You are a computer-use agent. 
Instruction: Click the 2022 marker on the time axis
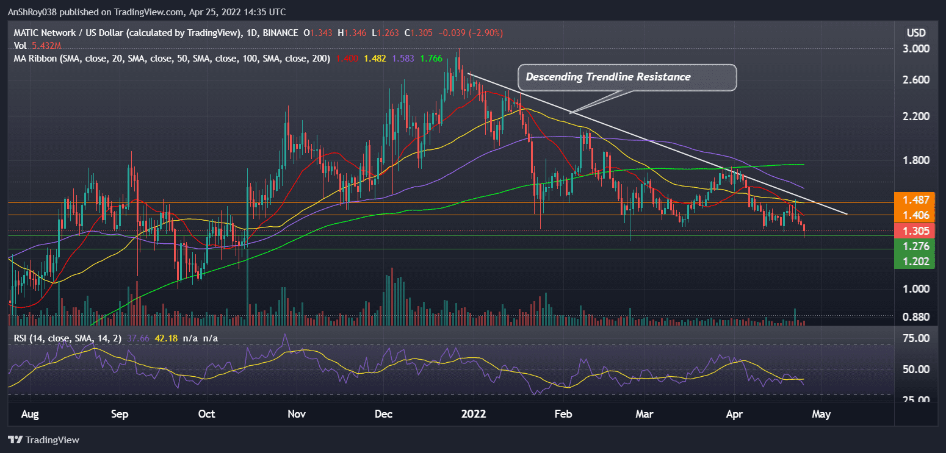(474, 414)
